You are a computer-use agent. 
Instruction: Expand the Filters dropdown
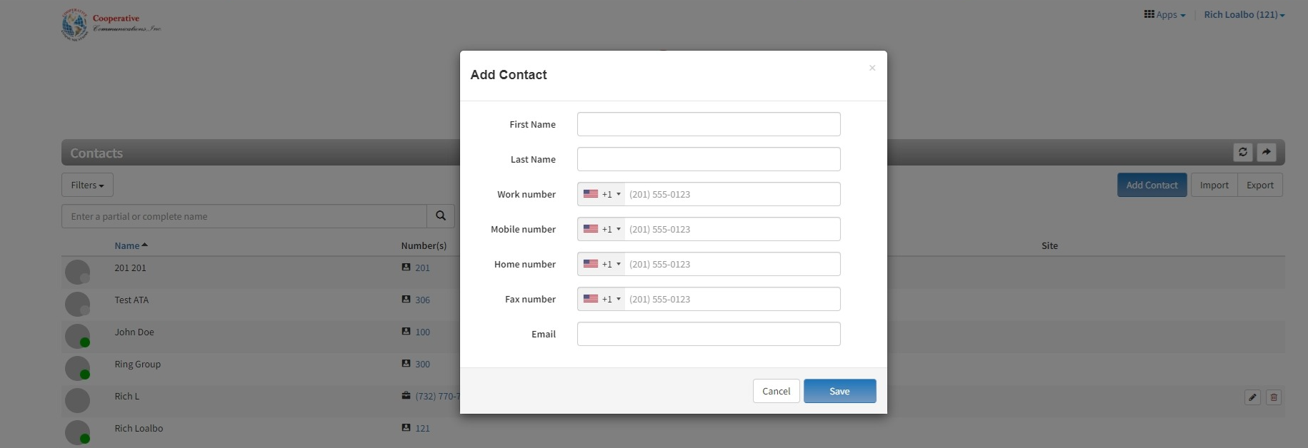(87, 185)
